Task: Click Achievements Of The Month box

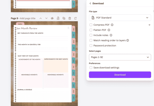Action: [30, 65]
